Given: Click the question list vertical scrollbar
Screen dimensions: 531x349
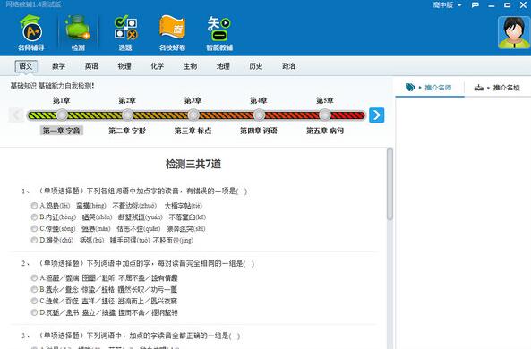Looking at the screenshot, I should [390, 183].
